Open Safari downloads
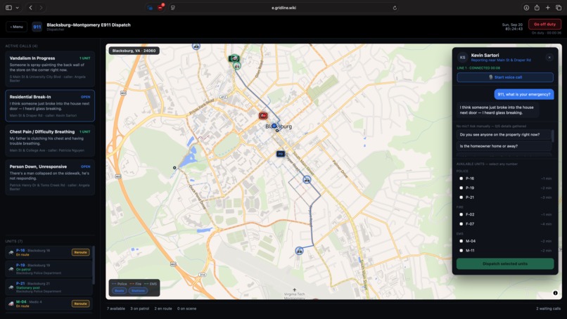This screenshot has height=319, width=567. (526, 8)
